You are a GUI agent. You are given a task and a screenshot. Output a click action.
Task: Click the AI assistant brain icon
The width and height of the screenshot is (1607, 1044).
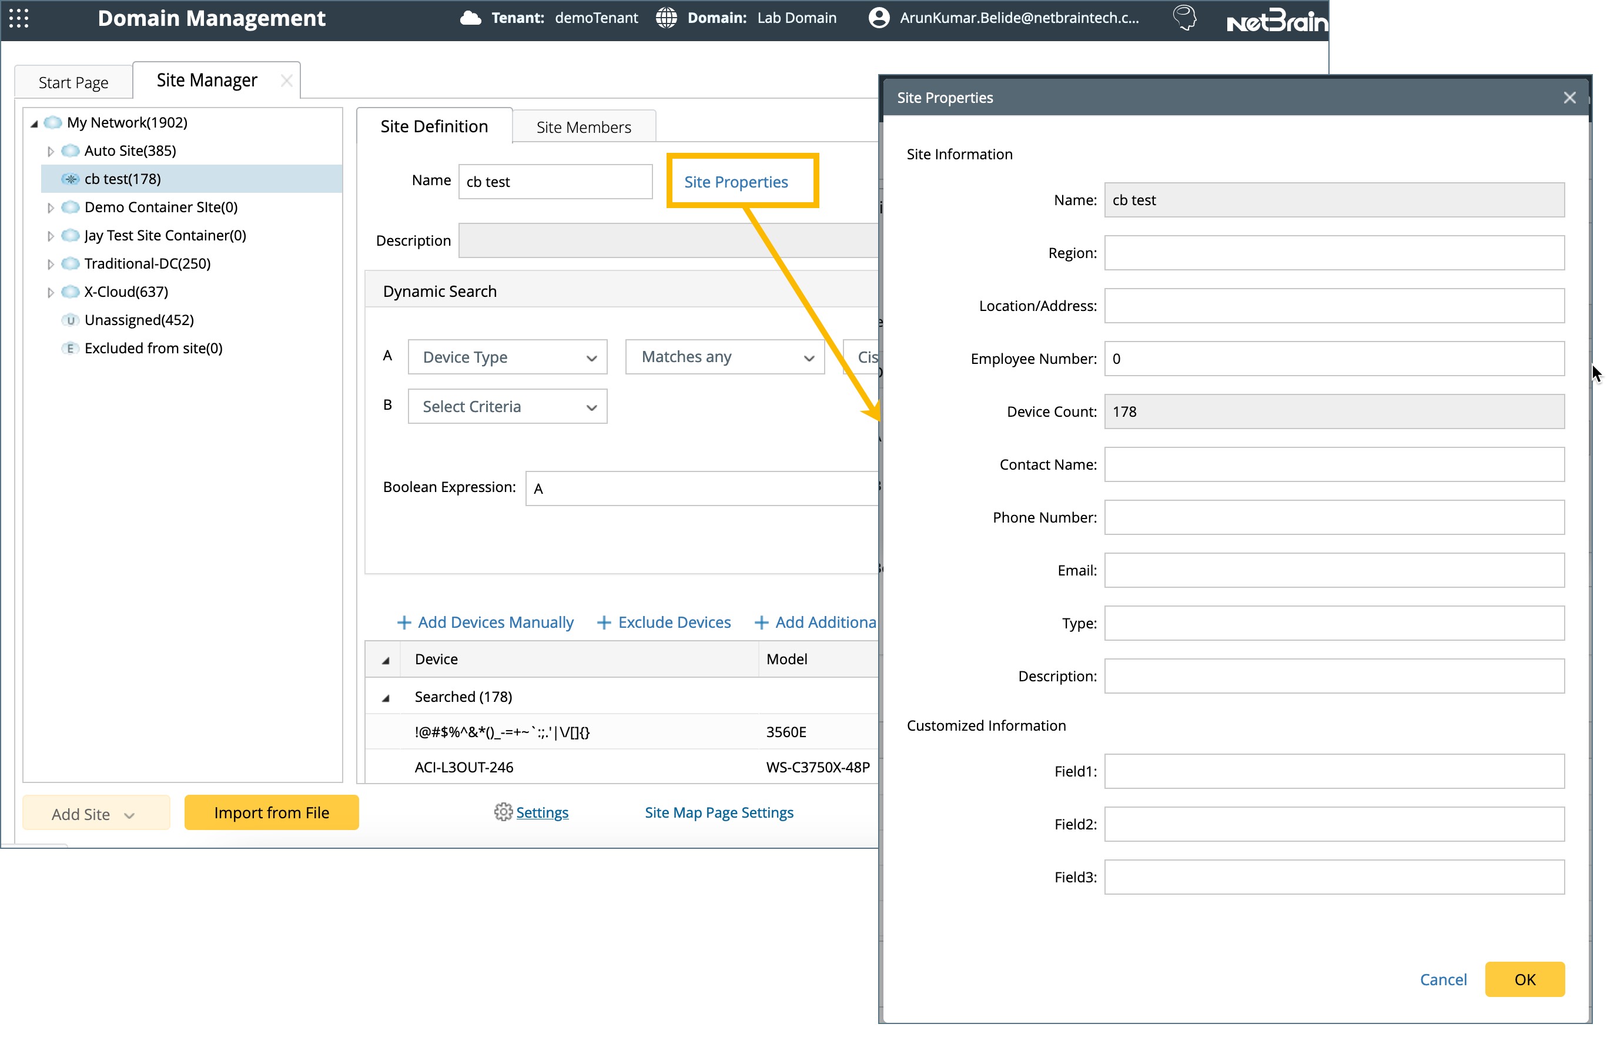[1184, 18]
